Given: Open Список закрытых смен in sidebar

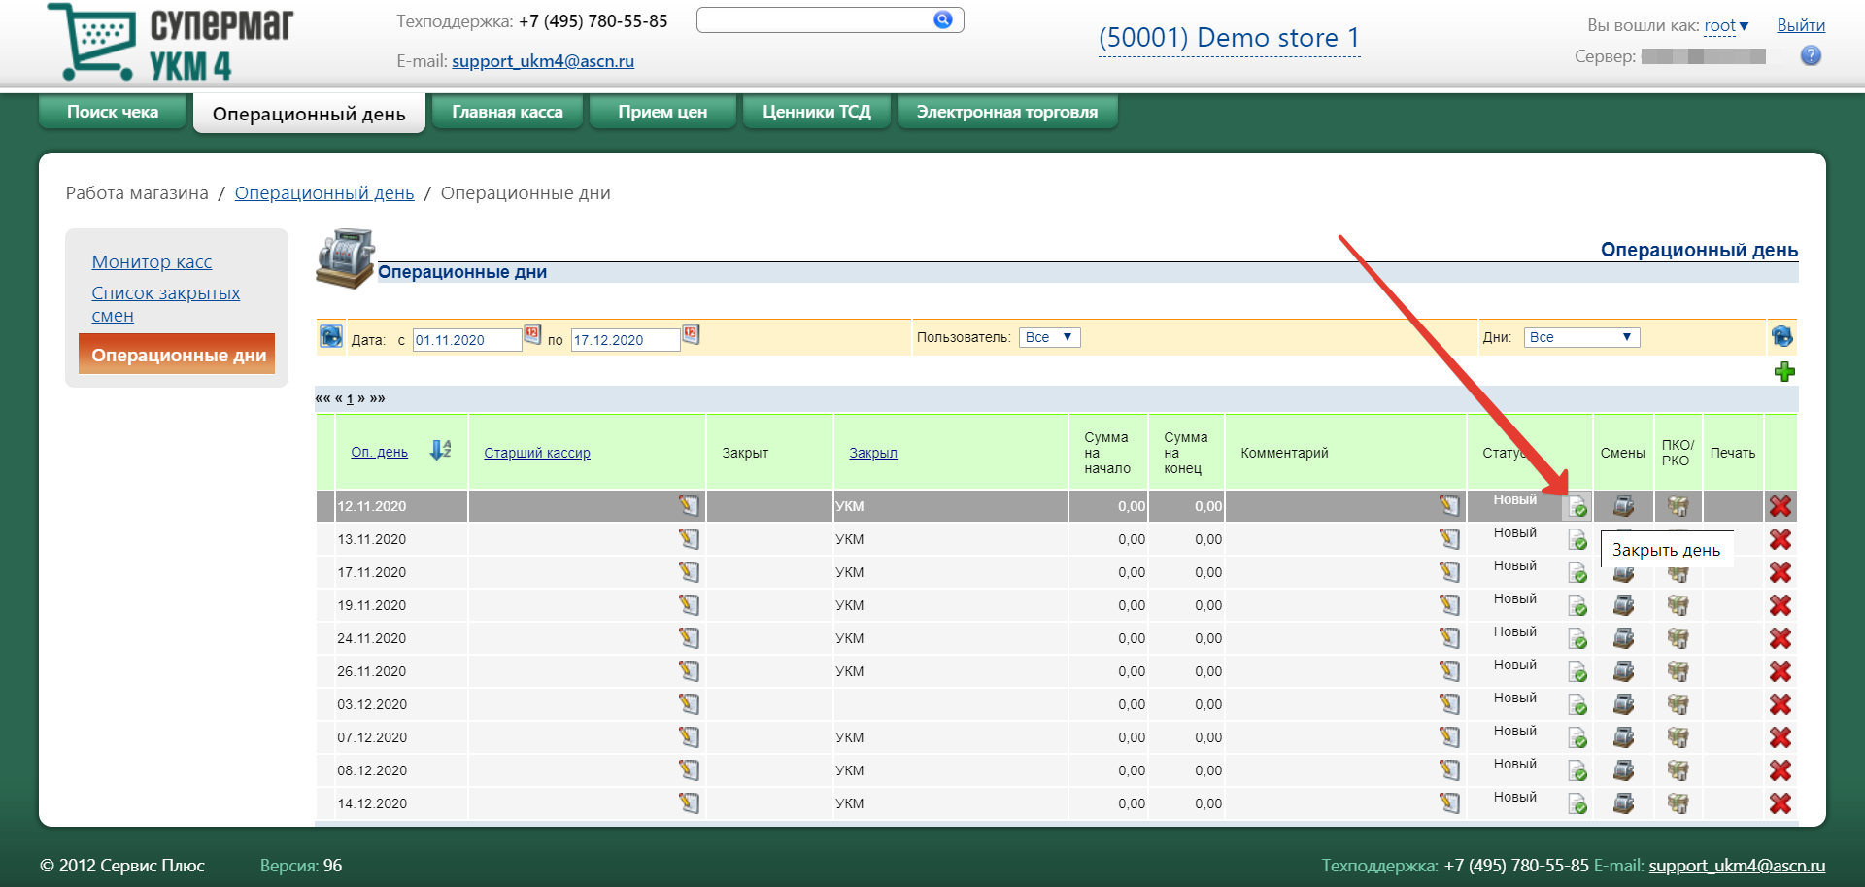Looking at the screenshot, I should coord(165,304).
